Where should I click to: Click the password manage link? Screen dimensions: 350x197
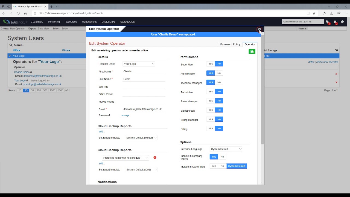click(x=125, y=115)
